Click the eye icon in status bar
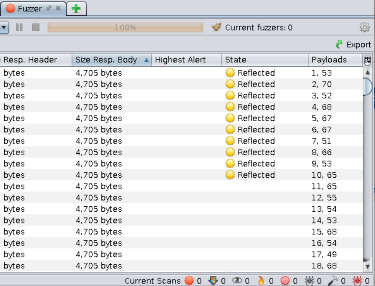 (x=237, y=281)
